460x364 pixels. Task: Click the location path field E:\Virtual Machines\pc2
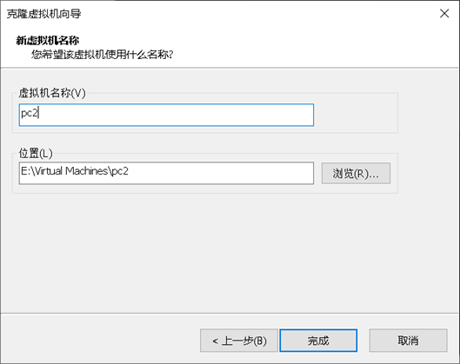click(166, 173)
